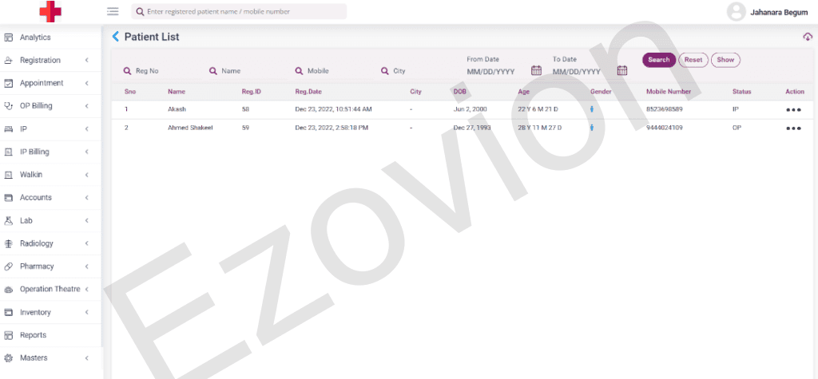This screenshot has width=818, height=379.
Task: Click patient name Akash
Action: click(177, 109)
